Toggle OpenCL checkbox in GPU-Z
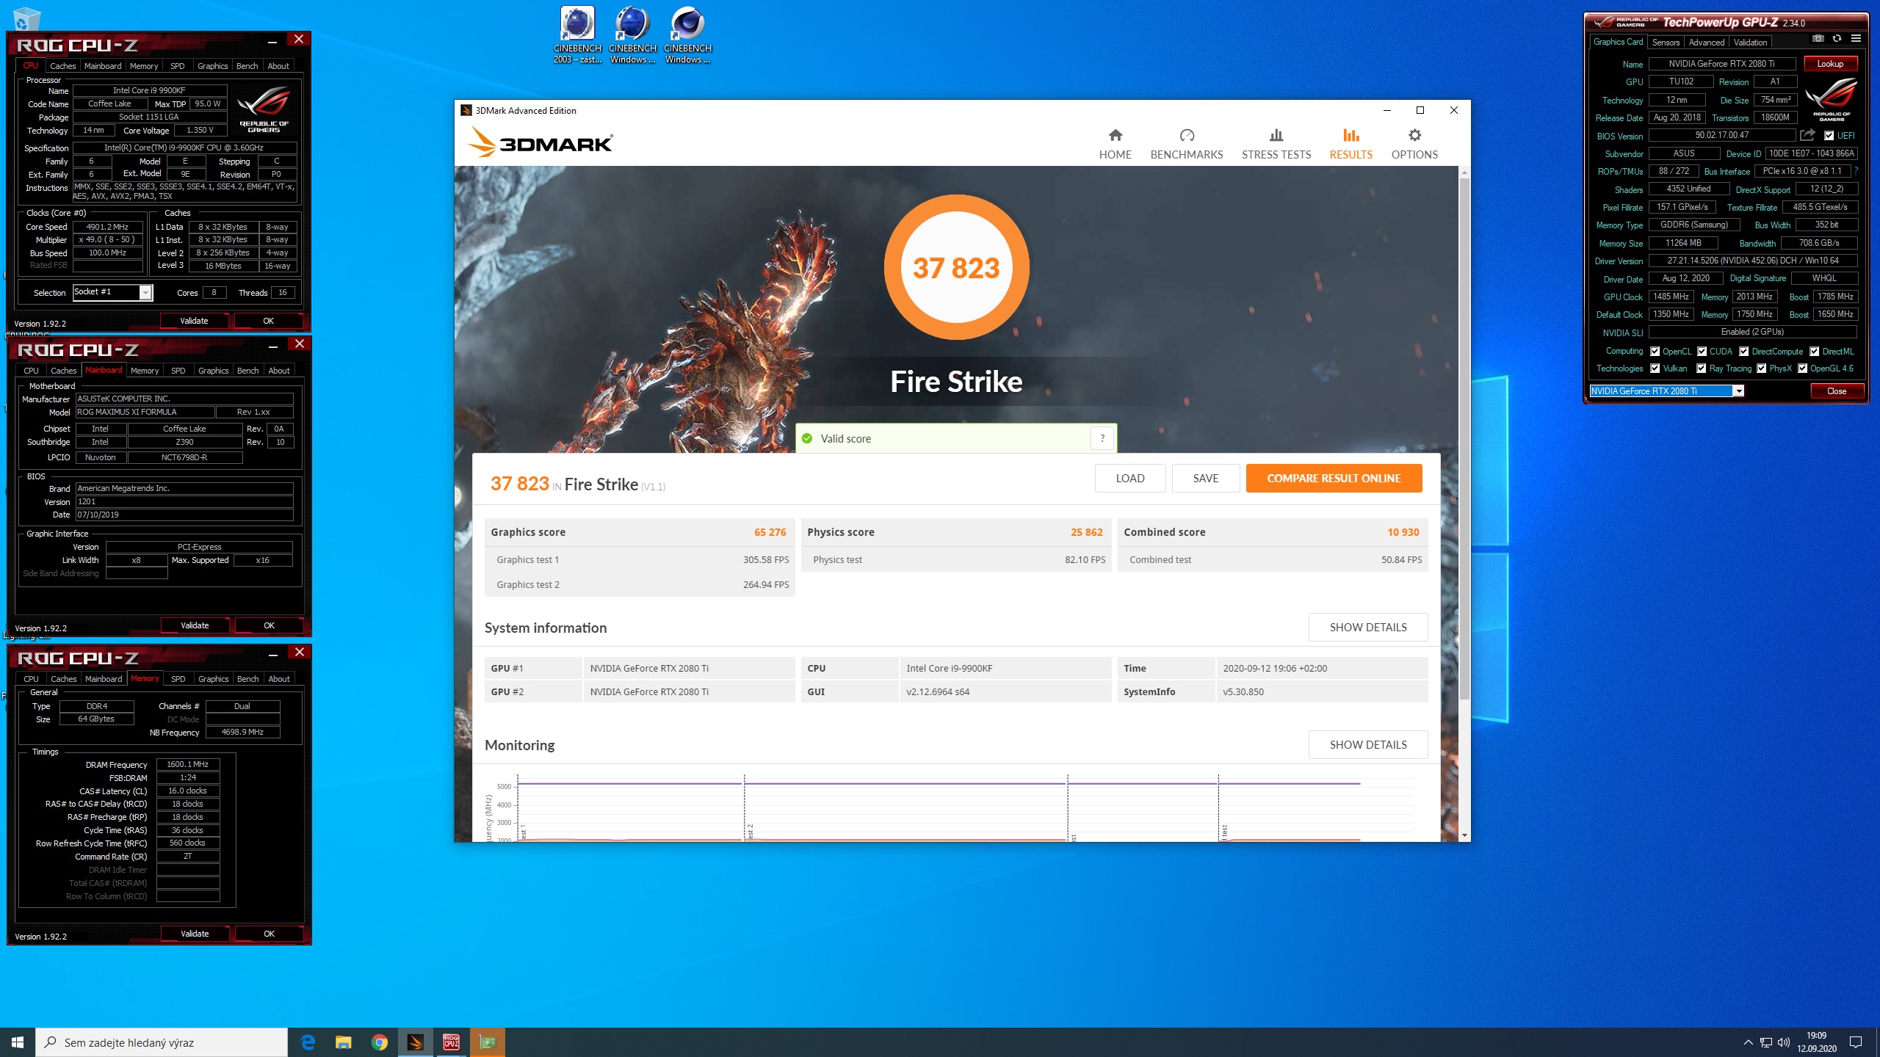This screenshot has width=1880, height=1057. pyautogui.click(x=1655, y=352)
